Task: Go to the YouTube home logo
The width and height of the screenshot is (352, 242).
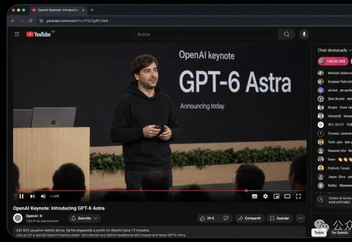Action: [x=38, y=34]
